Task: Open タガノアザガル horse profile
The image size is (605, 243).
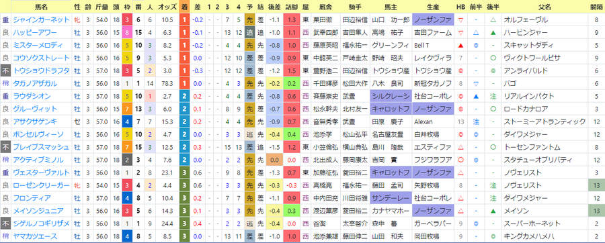Action: (35, 83)
